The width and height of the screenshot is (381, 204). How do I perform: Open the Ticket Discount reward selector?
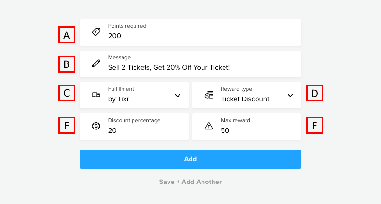(x=247, y=95)
